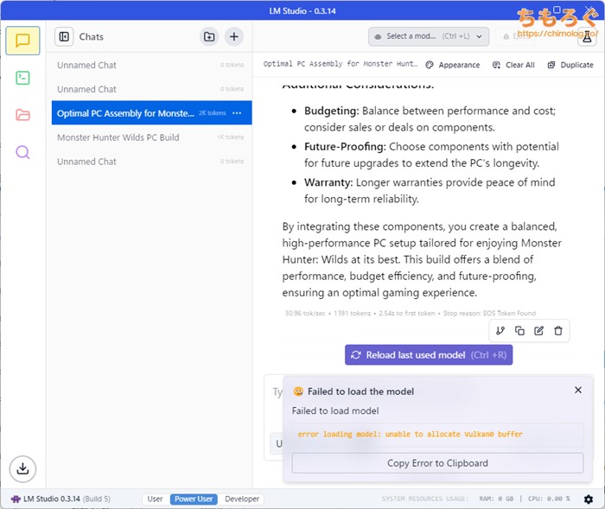Switch to User mode

(x=155, y=499)
